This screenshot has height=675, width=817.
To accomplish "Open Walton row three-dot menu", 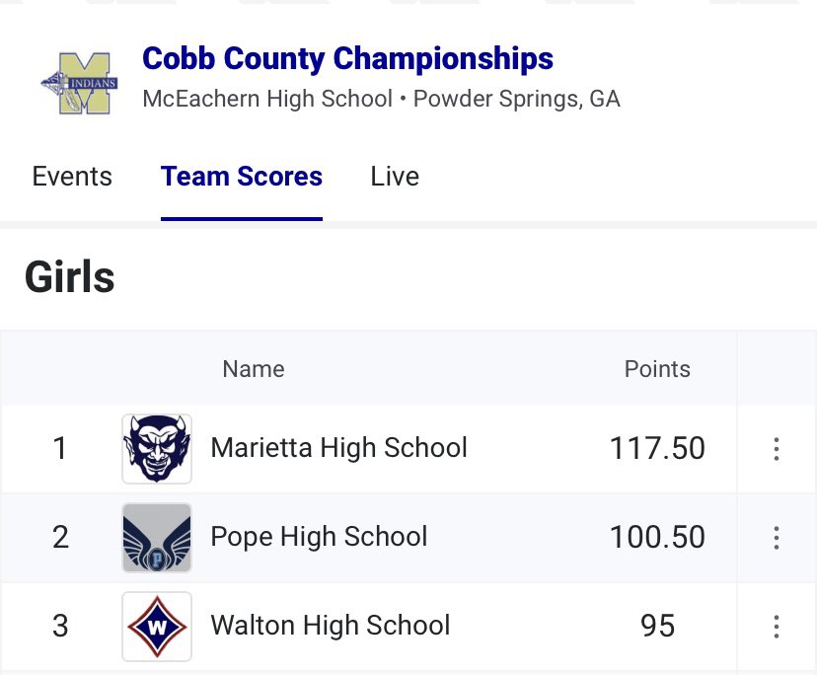I will coord(777,627).
